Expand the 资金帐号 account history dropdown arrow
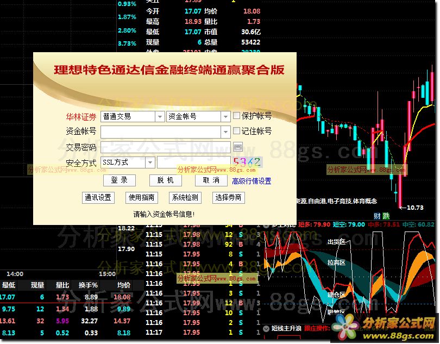Screen dimensions: 440x344 (x=225, y=132)
